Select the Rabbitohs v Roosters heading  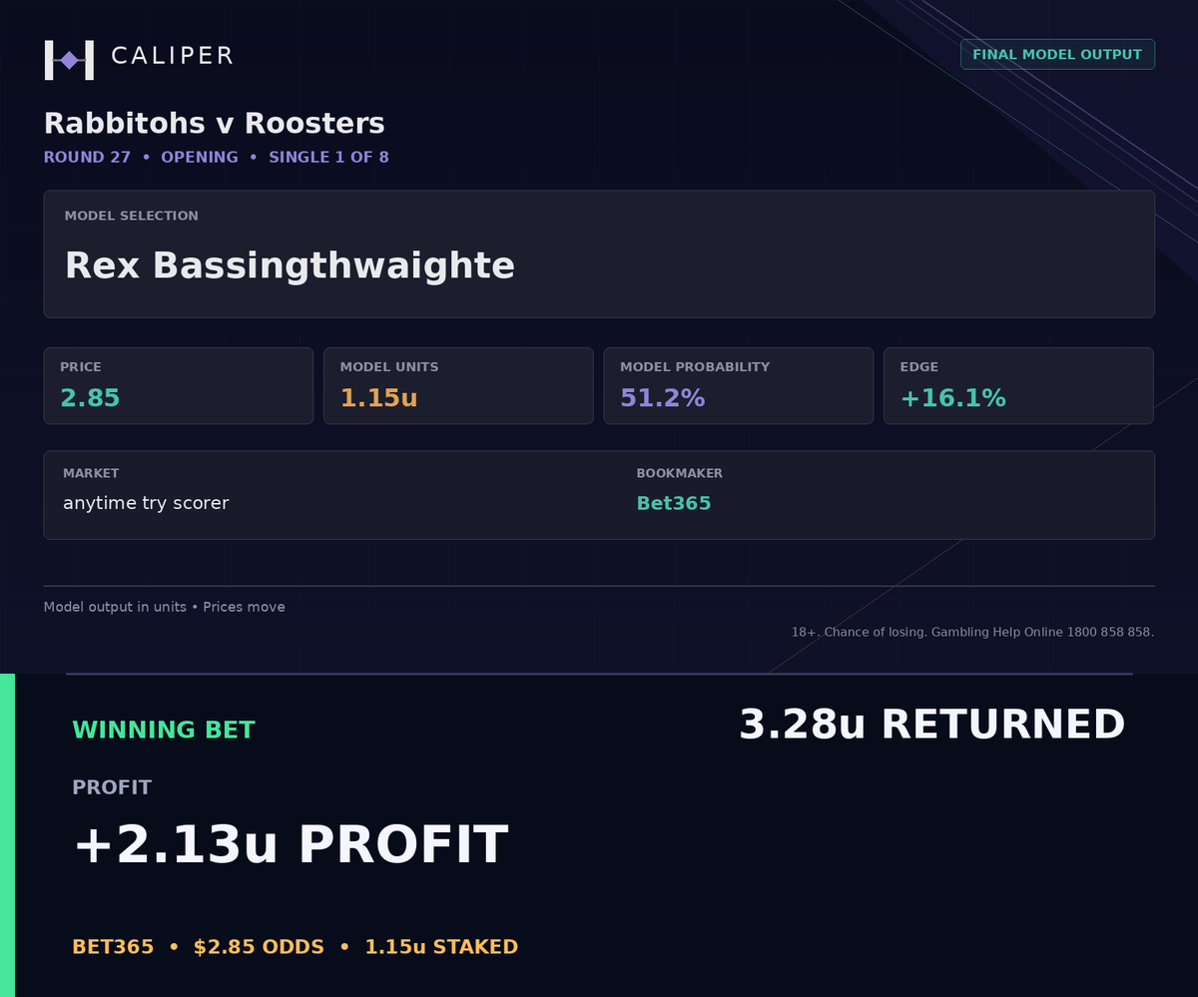(x=214, y=124)
